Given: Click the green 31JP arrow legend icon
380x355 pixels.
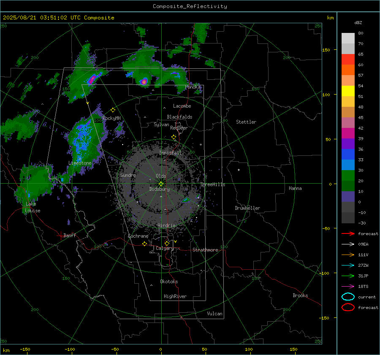Looking at the screenshot, I should click(348, 276).
